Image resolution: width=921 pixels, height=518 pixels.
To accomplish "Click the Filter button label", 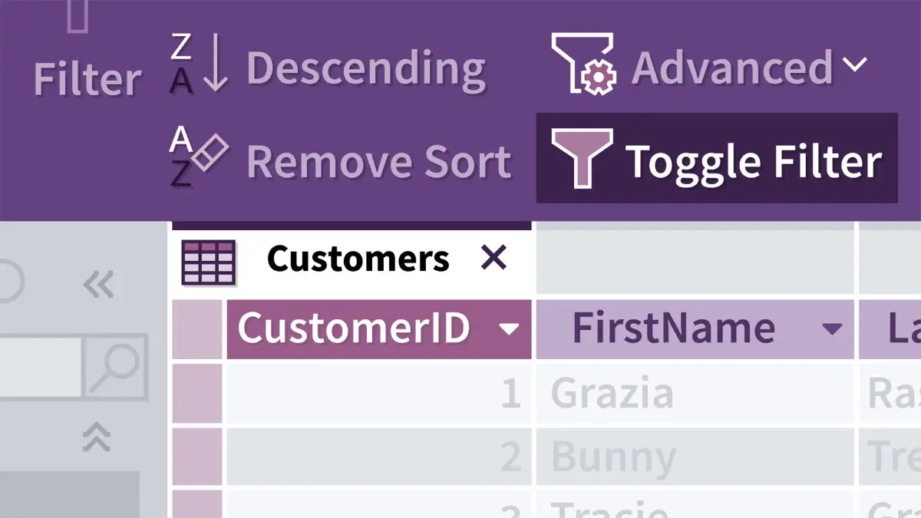I will (87, 78).
